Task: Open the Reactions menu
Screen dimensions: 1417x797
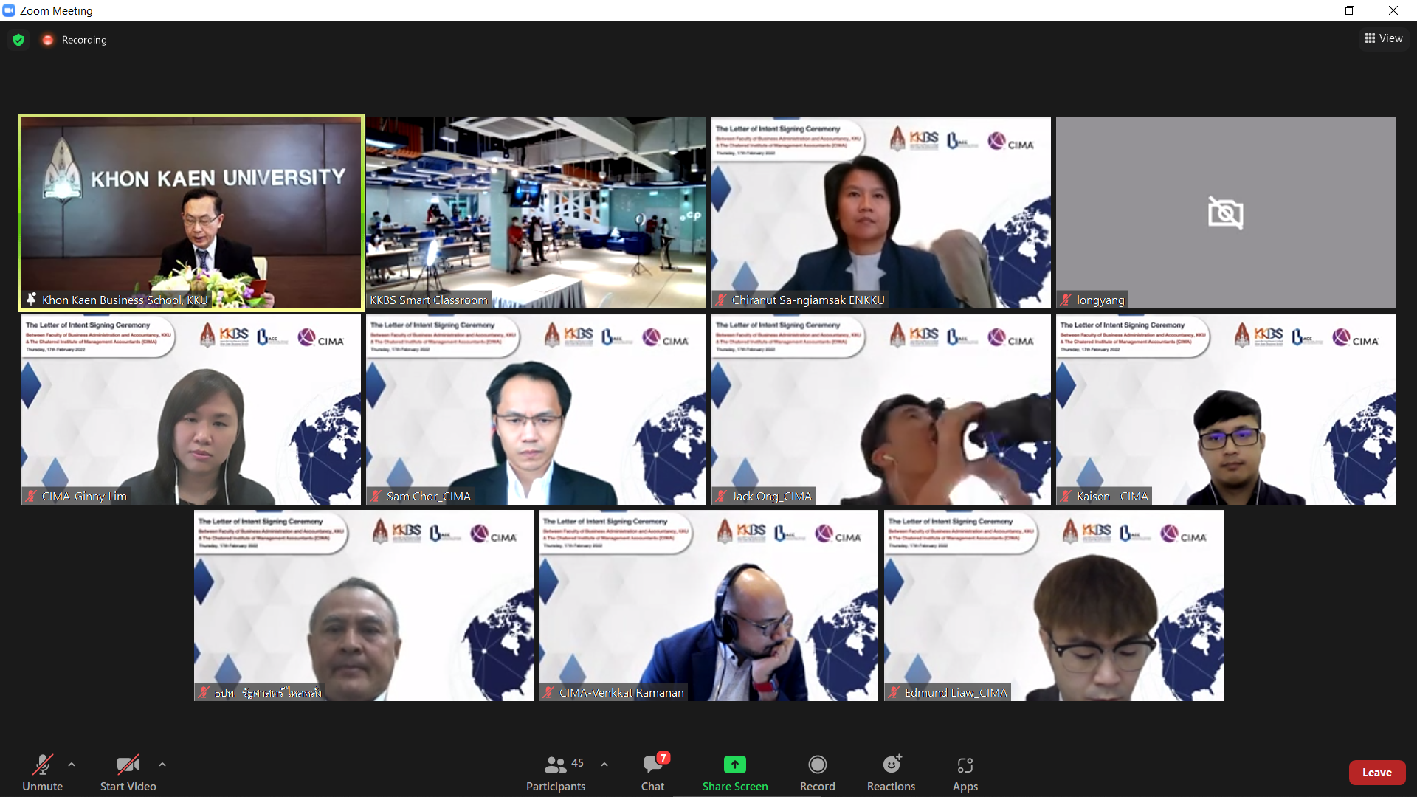Action: [891, 772]
